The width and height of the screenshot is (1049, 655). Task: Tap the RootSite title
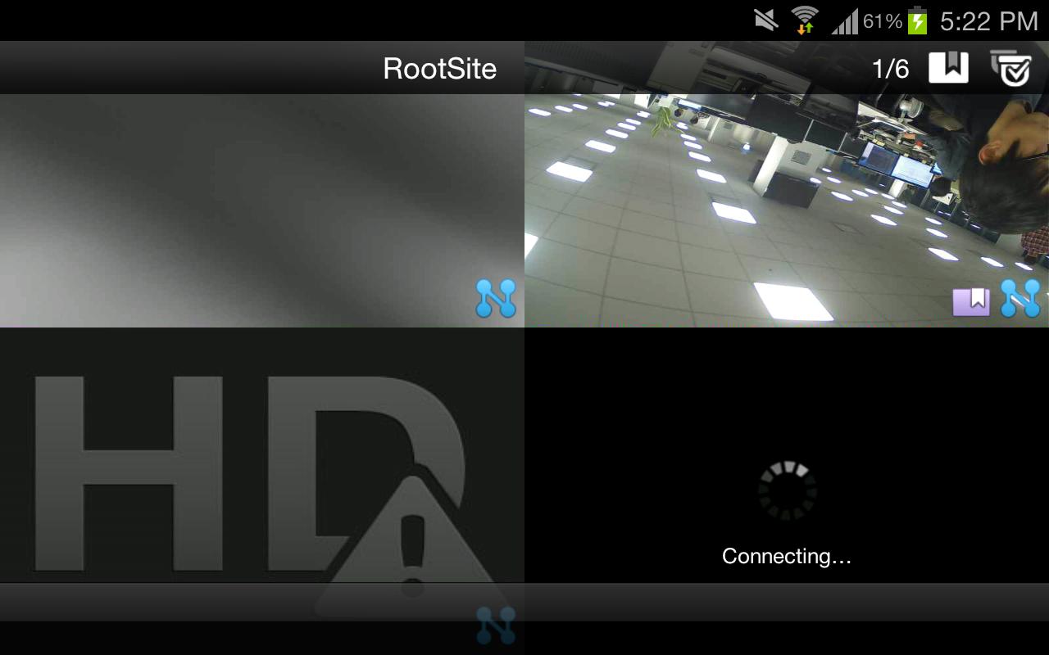(438, 69)
